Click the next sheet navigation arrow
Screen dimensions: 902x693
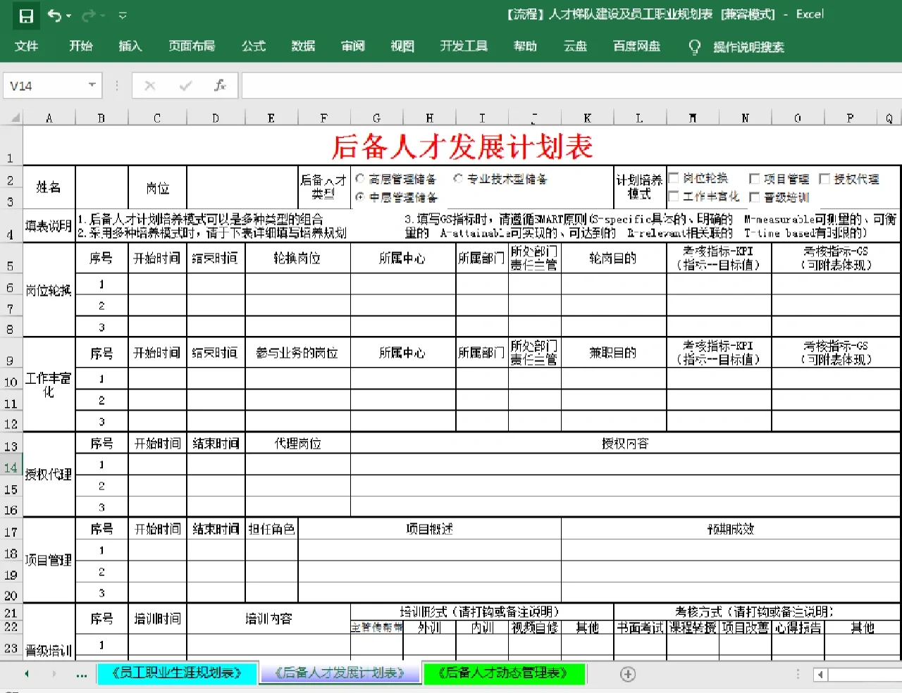click(54, 674)
